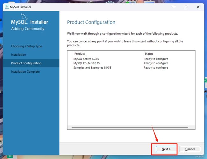207x159 pixels.
Task: Select the Samples and Examples 8.0.35 row
Action: pyautogui.click(x=131, y=68)
